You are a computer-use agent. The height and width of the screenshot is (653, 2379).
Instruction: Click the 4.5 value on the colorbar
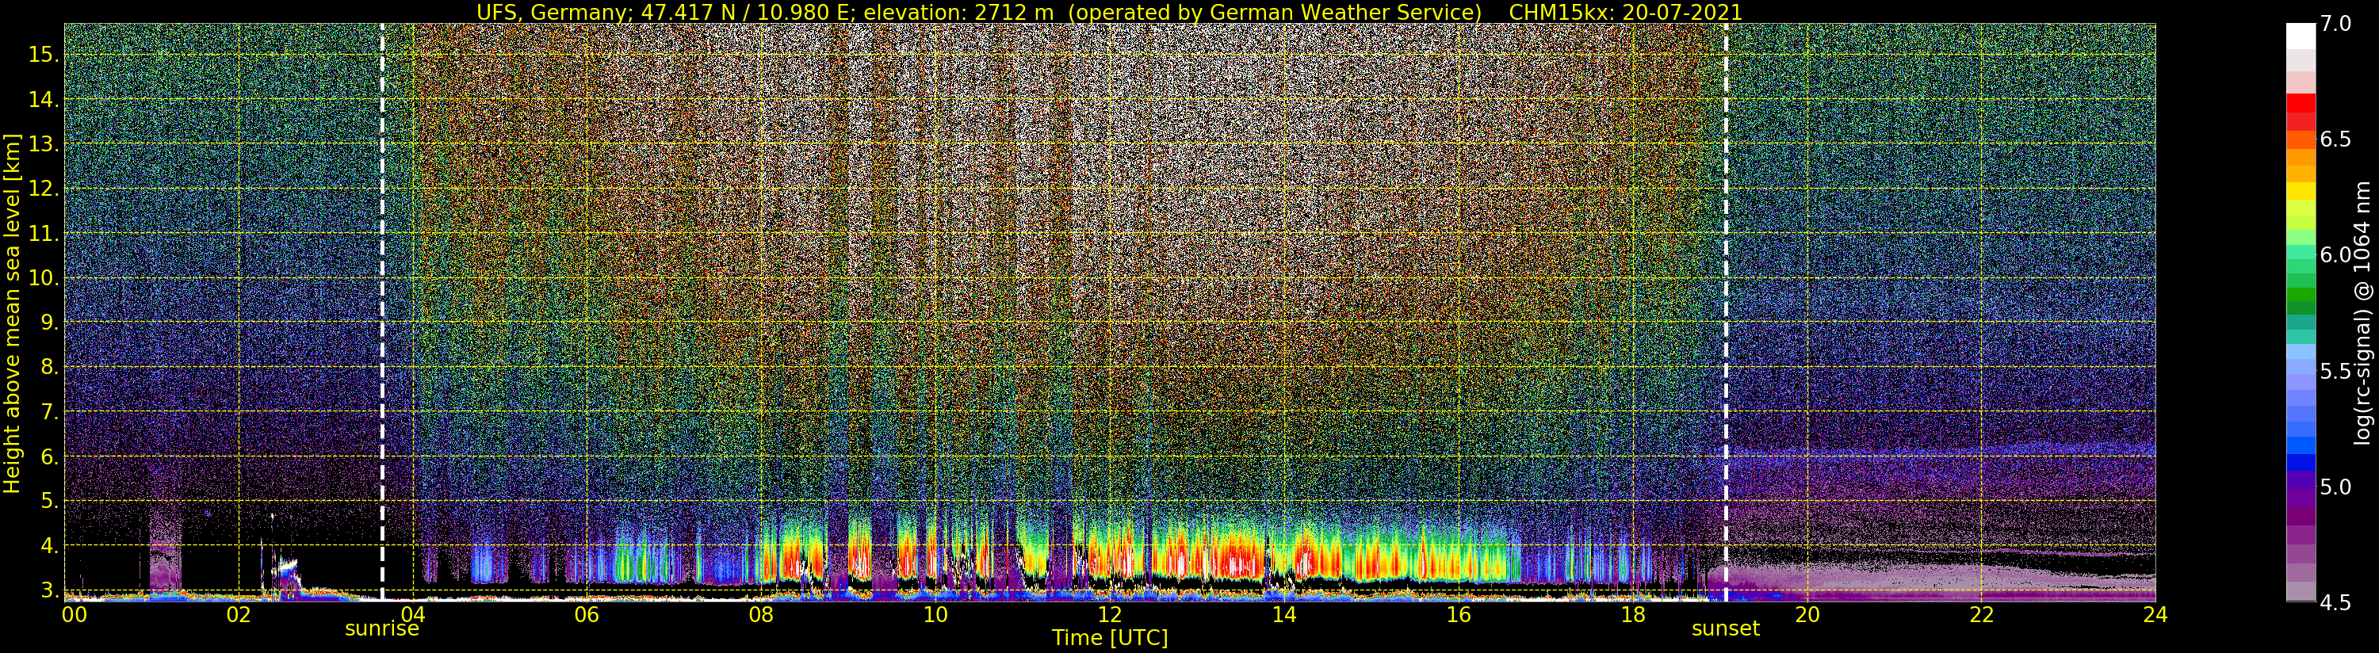coord(2335,603)
